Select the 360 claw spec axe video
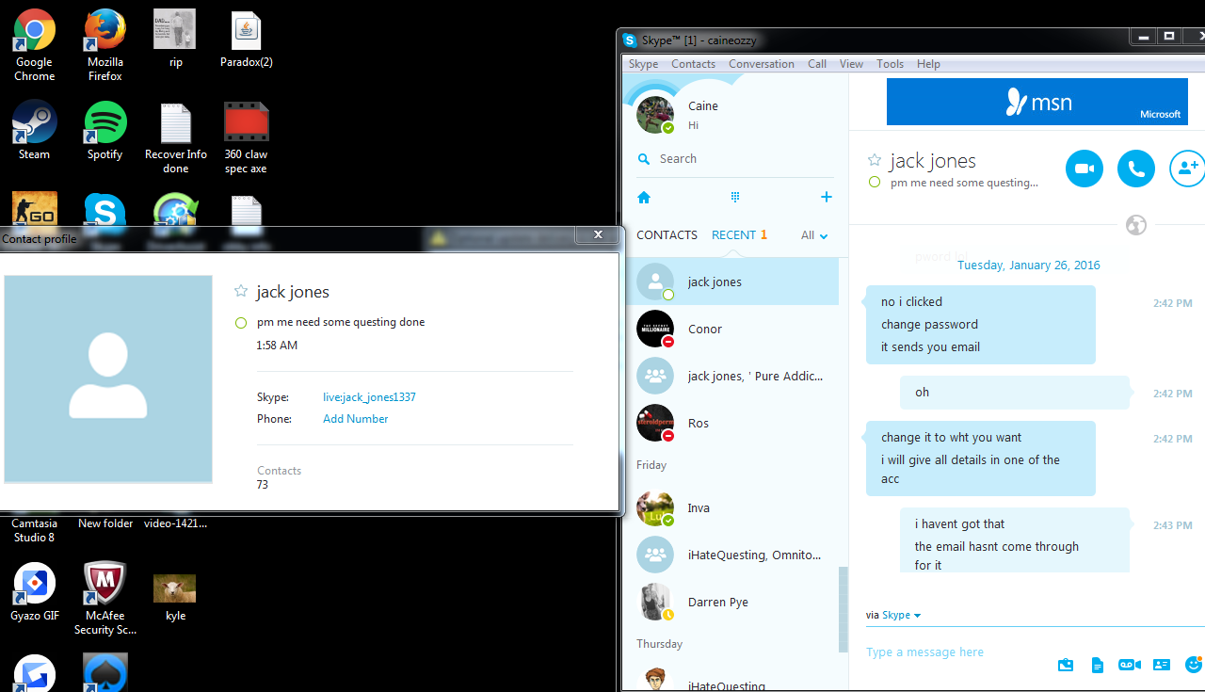The image size is (1205, 692). pyautogui.click(x=246, y=137)
